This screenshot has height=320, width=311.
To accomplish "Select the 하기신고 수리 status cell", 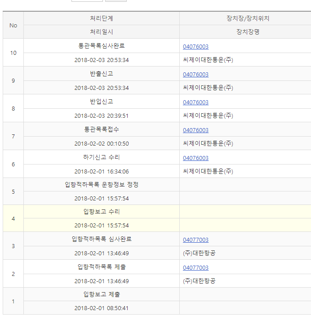I will [x=102, y=157].
